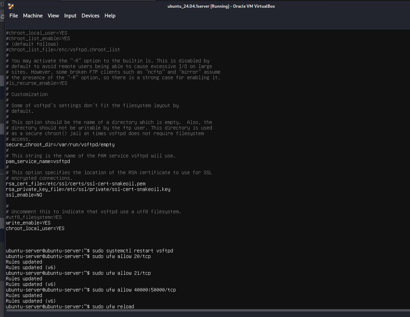This screenshot has width=410, height=317.
Task: Click the rsa_cert_file snakeoil.pem line
Action: (x=76, y=184)
